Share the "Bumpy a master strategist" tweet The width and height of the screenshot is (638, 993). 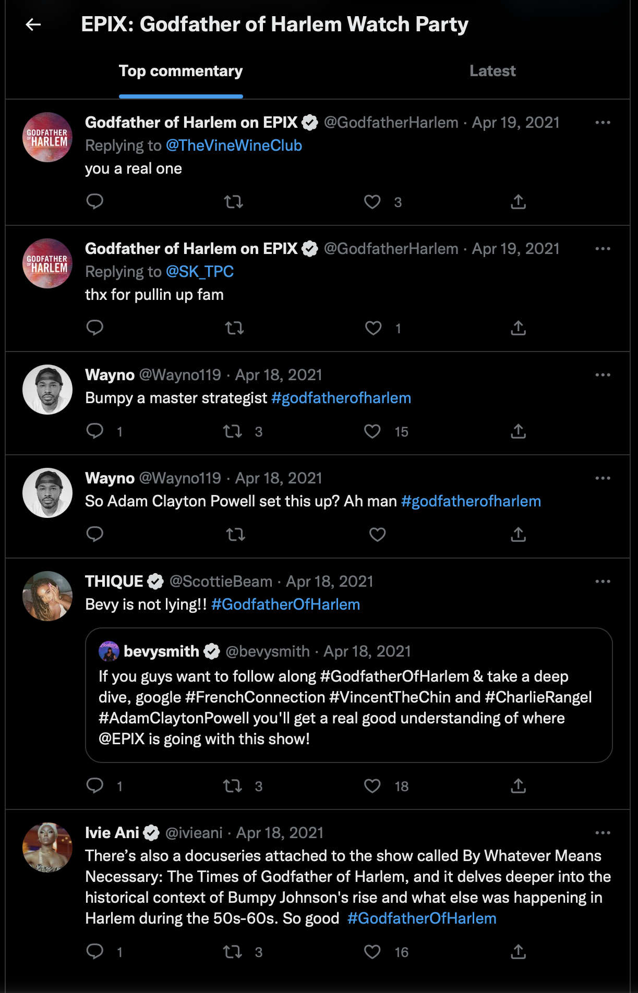tap(518, 431)
